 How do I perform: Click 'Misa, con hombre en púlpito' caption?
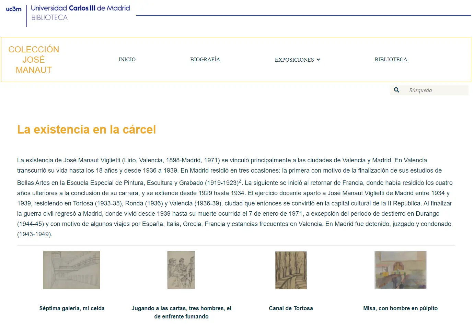point(401,308)
